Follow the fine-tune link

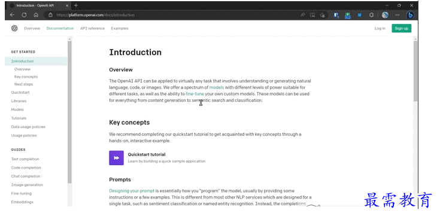pyautogui.click(x=195, y=94)
